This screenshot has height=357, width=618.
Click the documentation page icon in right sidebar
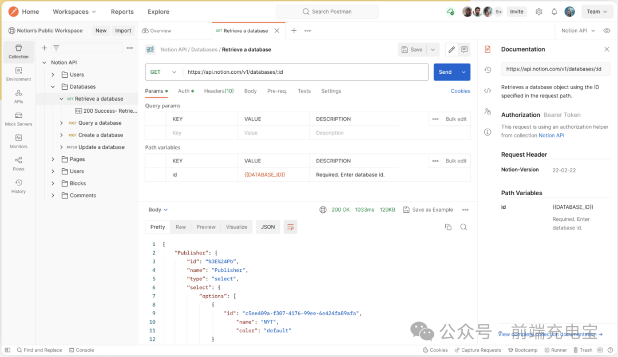[488, 49]
